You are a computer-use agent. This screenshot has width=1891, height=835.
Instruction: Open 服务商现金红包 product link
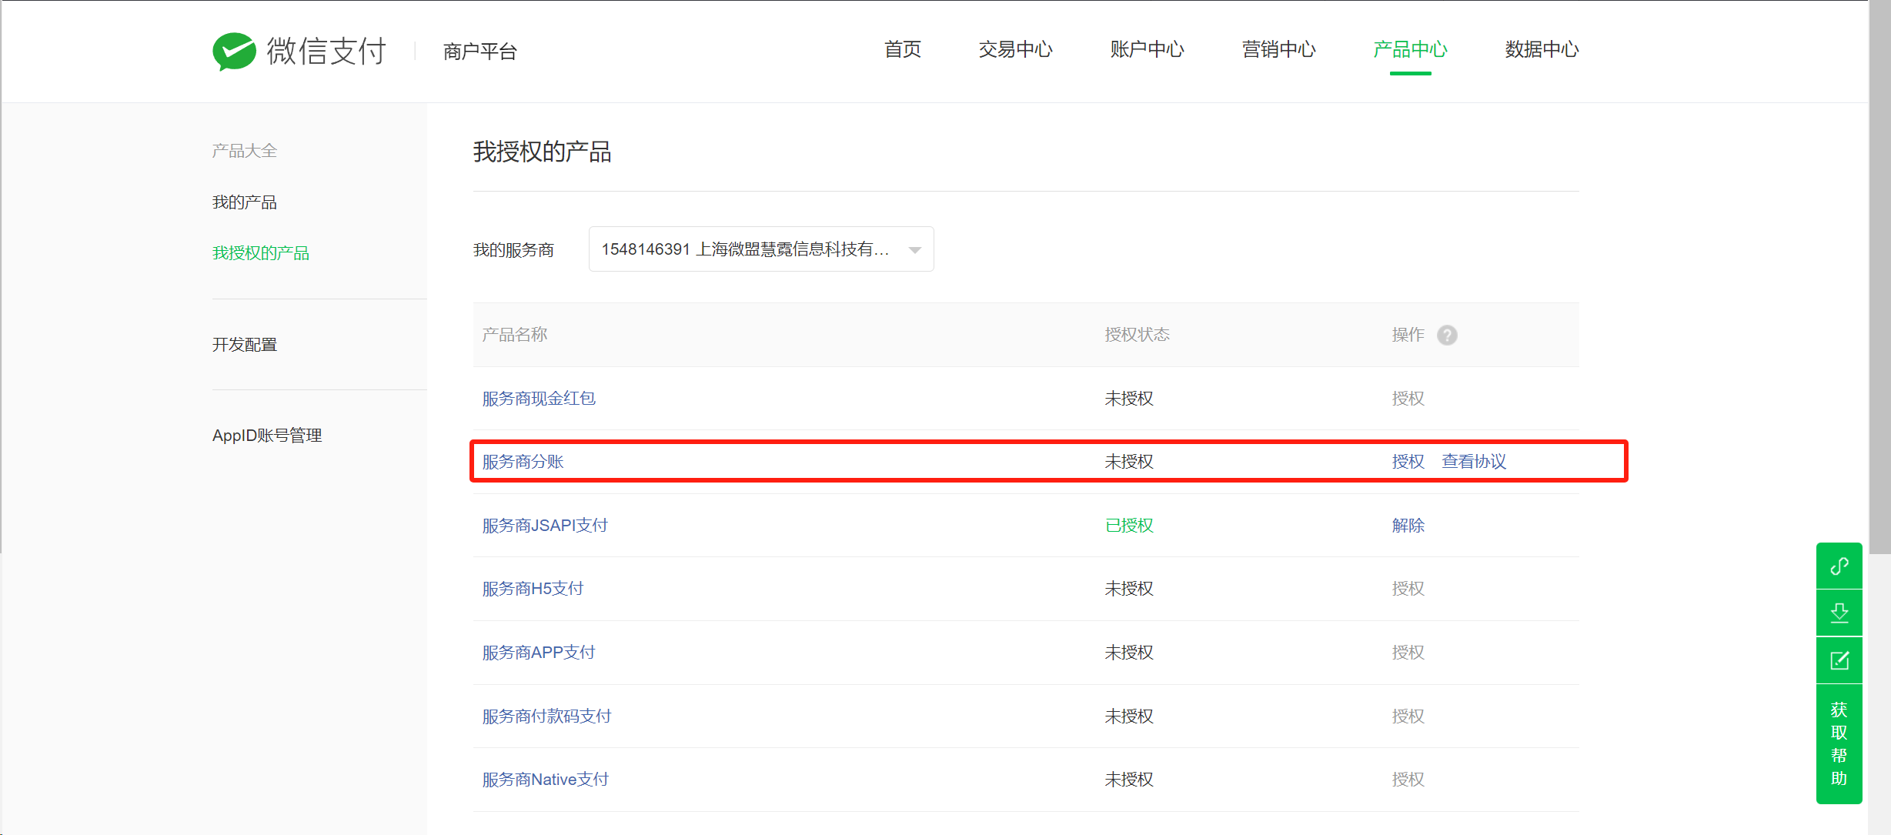pyautogui.click(x=539, y=399)
